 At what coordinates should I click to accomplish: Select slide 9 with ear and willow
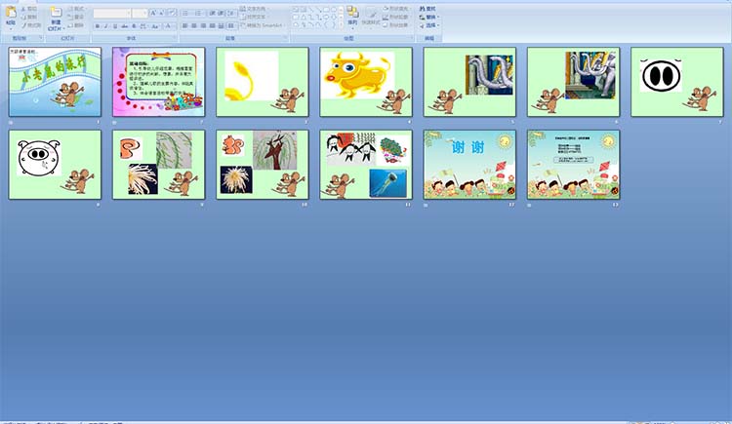(159, 165)
